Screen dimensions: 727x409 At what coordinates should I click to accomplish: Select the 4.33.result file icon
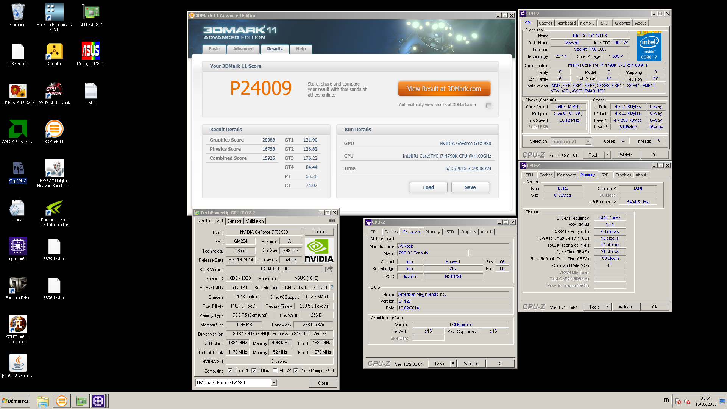coord(18,54)
